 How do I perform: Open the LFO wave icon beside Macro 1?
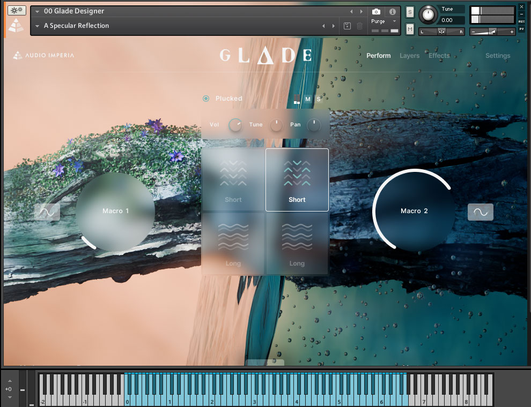click(x=47, y=212)
